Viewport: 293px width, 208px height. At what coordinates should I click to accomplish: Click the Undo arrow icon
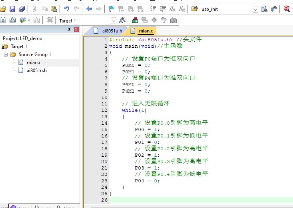67,8
